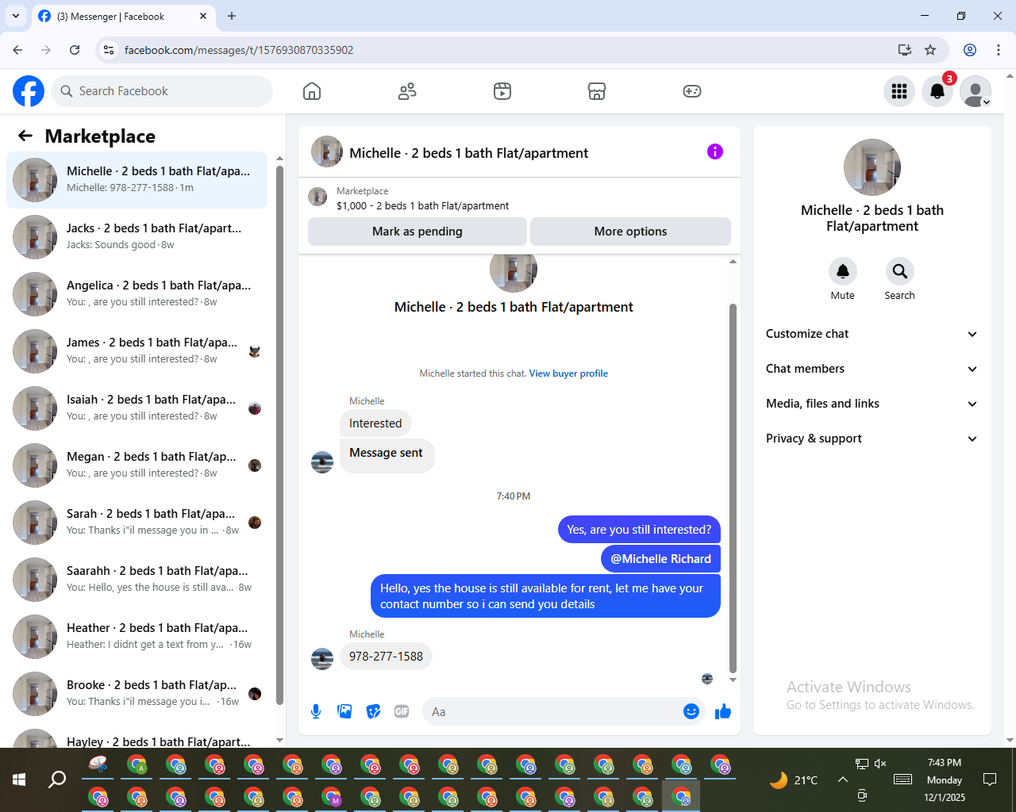1016x812 pixels.
Task: Open the Brooke conversation
Action: [x=137, y=694]
